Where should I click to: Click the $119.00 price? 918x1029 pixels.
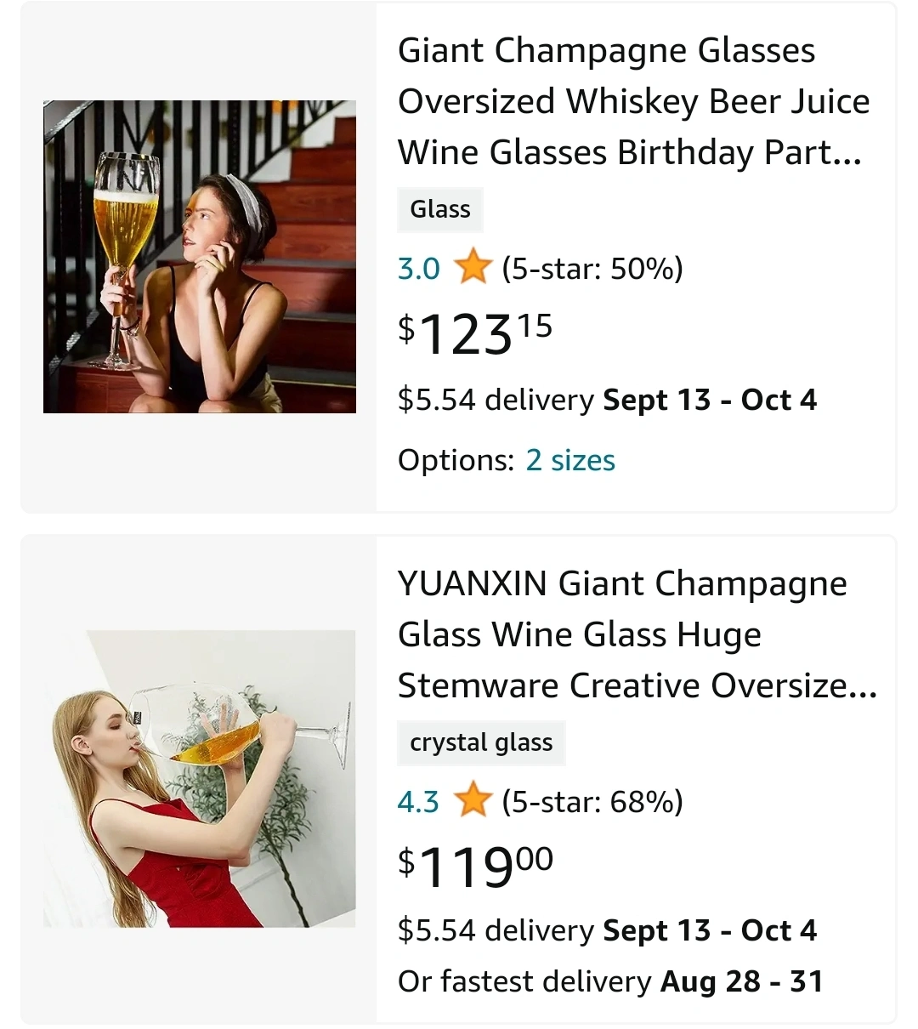pos(475,866)
